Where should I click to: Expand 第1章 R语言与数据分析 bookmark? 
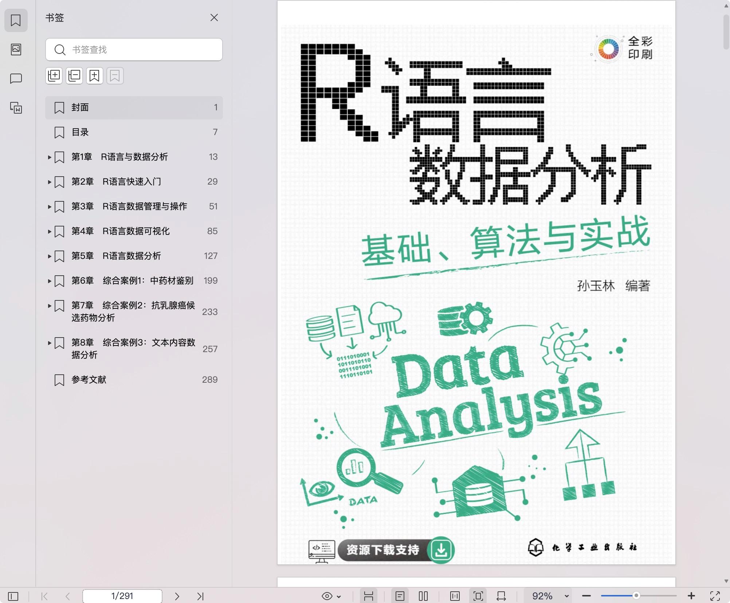50,157
